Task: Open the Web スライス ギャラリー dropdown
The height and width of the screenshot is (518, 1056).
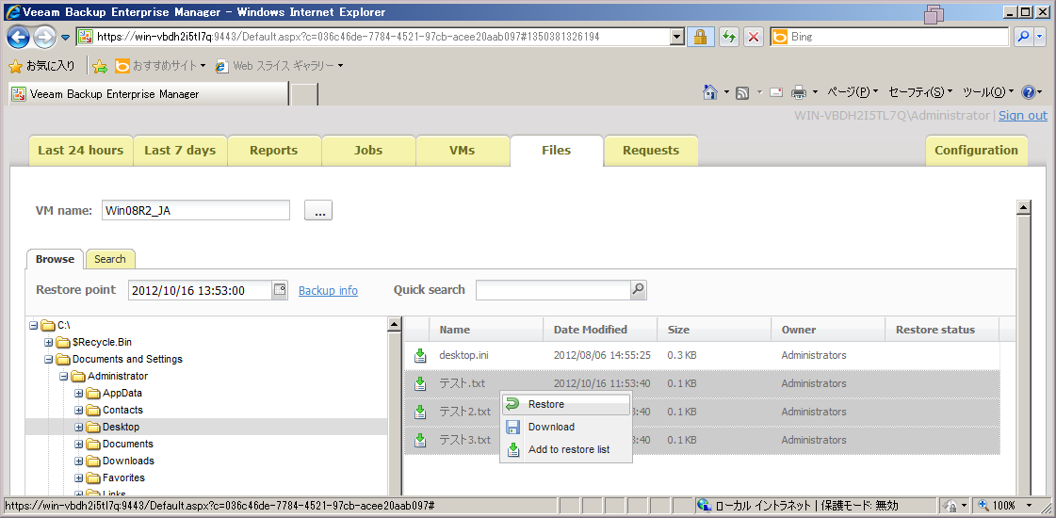Action: pos(341,66)
